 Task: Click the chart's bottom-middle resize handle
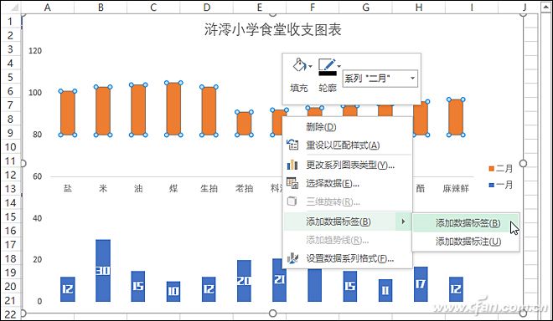(272, 313)
